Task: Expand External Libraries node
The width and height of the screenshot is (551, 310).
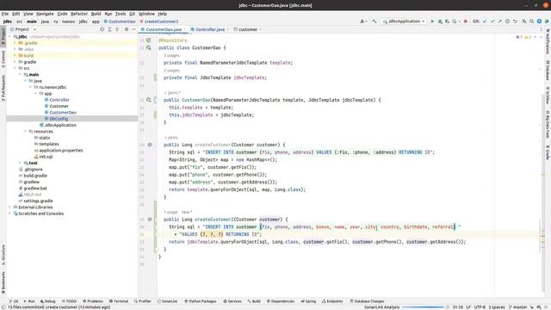Action: pyautogui.click(x=9, y=208)
